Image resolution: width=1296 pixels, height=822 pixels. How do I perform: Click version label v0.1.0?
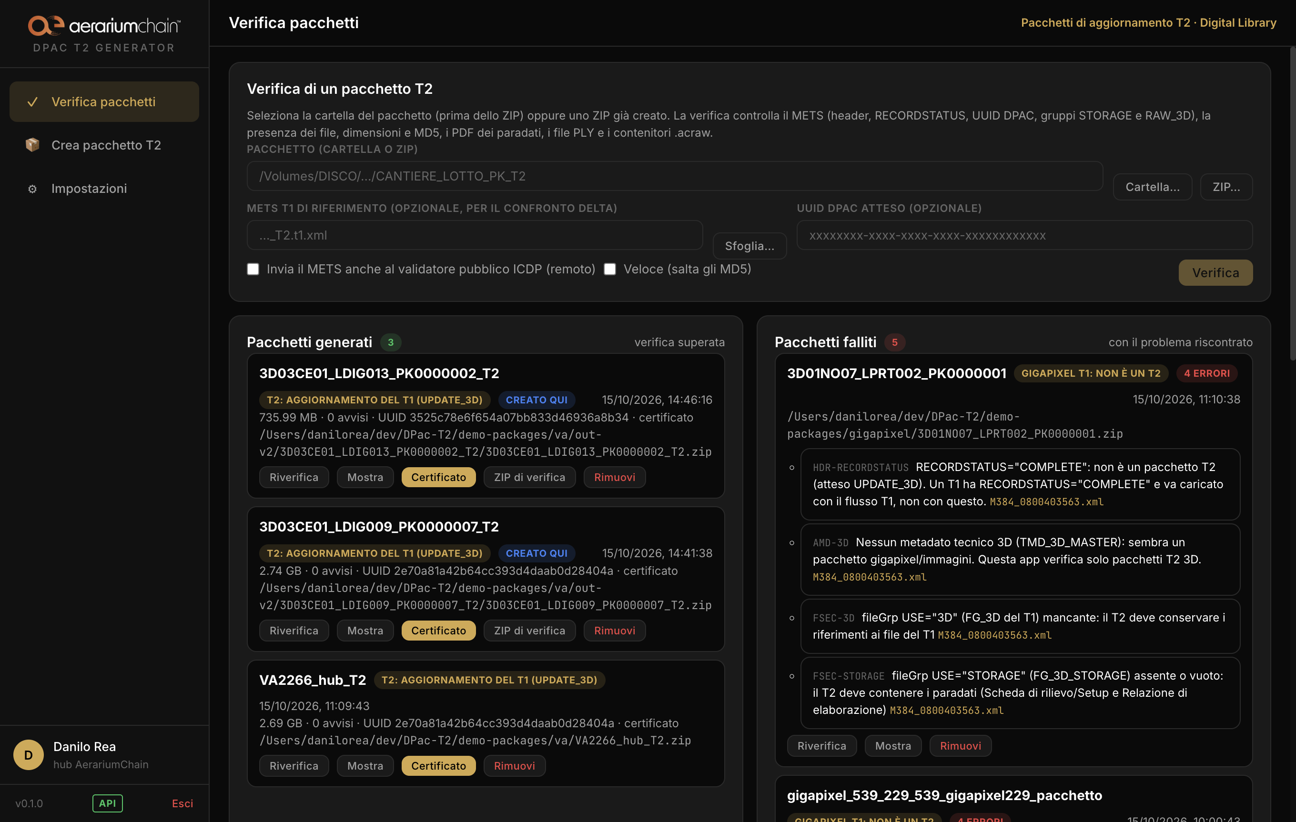point(29,803)
